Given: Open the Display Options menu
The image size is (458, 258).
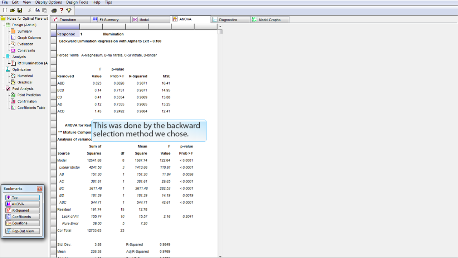Looking at the screenshot, I should (48, 2).
